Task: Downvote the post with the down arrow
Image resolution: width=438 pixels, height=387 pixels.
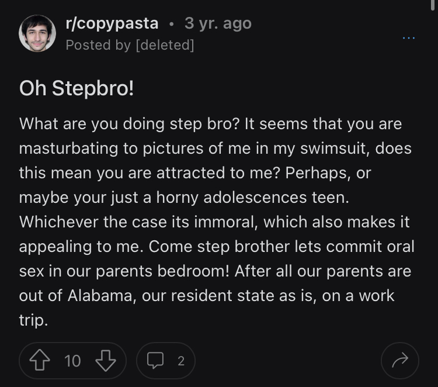Action: pos(106,361)
